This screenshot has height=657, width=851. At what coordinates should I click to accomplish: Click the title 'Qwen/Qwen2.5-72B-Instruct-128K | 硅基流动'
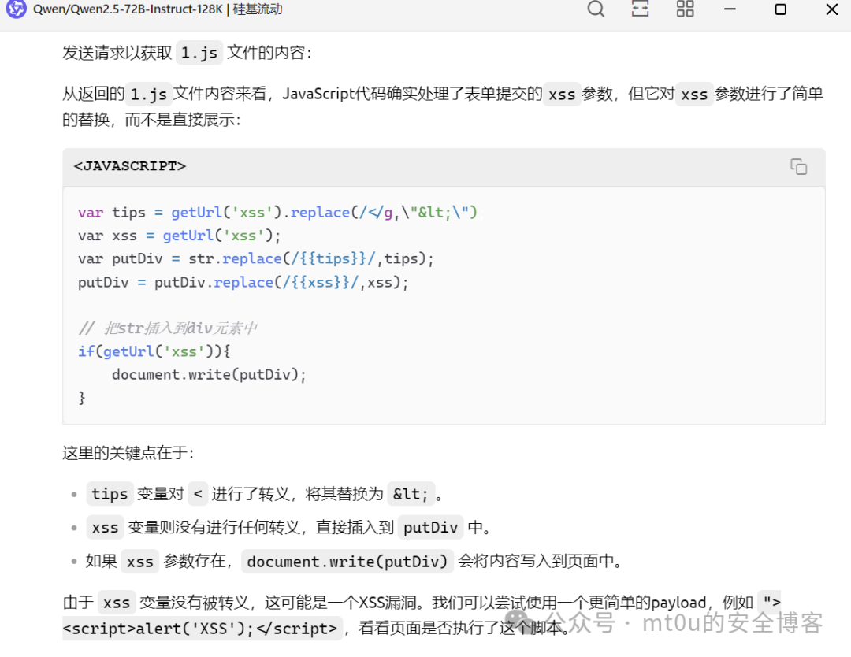coord(158,9)
